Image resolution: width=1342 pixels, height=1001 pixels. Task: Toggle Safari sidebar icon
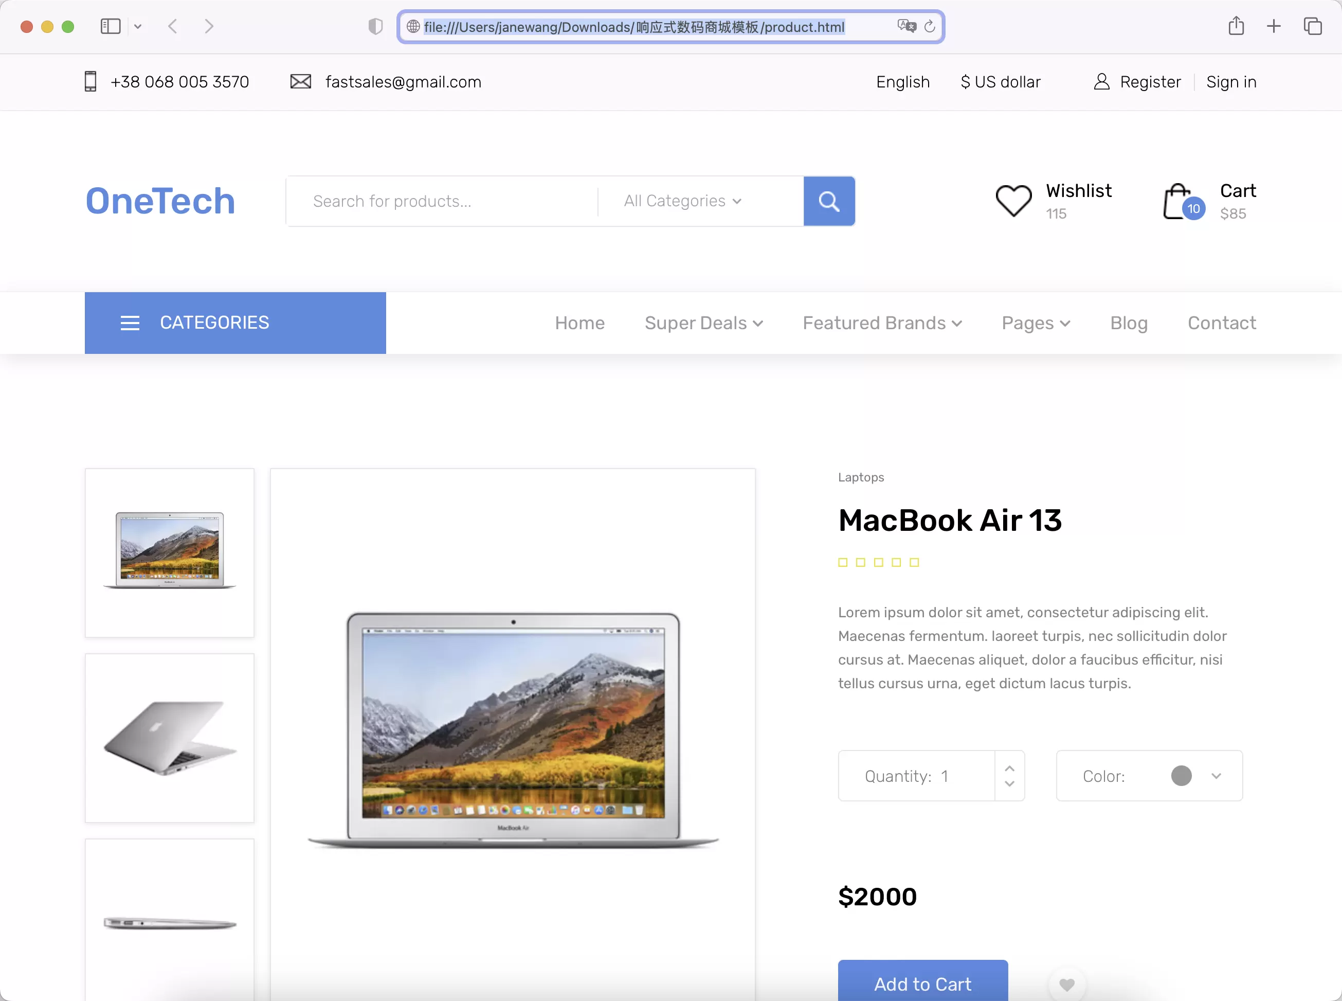pyautogui.click(x=110, y=27)
